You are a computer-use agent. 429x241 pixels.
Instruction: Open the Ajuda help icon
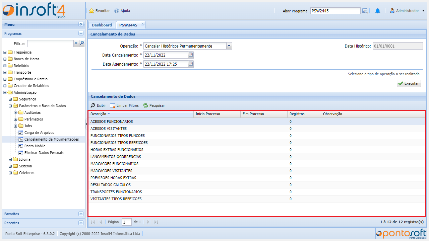117,11
